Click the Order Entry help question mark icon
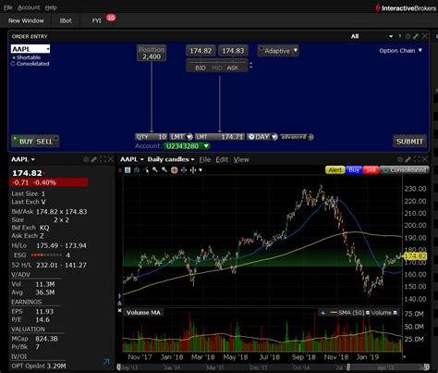The image size is (438, 373). (400, 36)
